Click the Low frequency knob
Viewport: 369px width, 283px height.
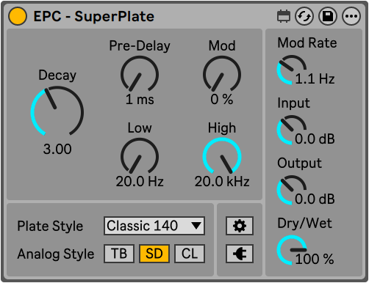pos(140,156)
